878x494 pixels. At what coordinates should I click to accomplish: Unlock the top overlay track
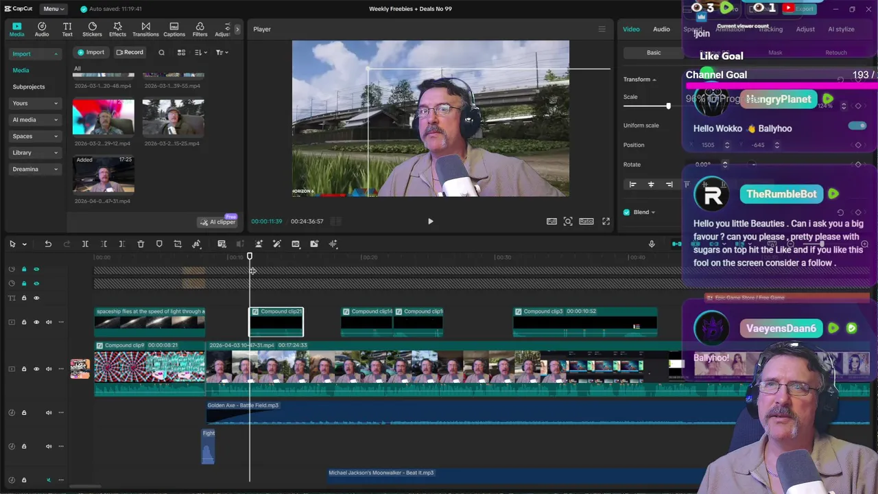tap(24, 269)
